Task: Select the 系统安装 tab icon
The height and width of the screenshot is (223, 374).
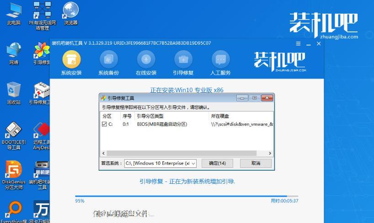Action: tap(71, 62)
